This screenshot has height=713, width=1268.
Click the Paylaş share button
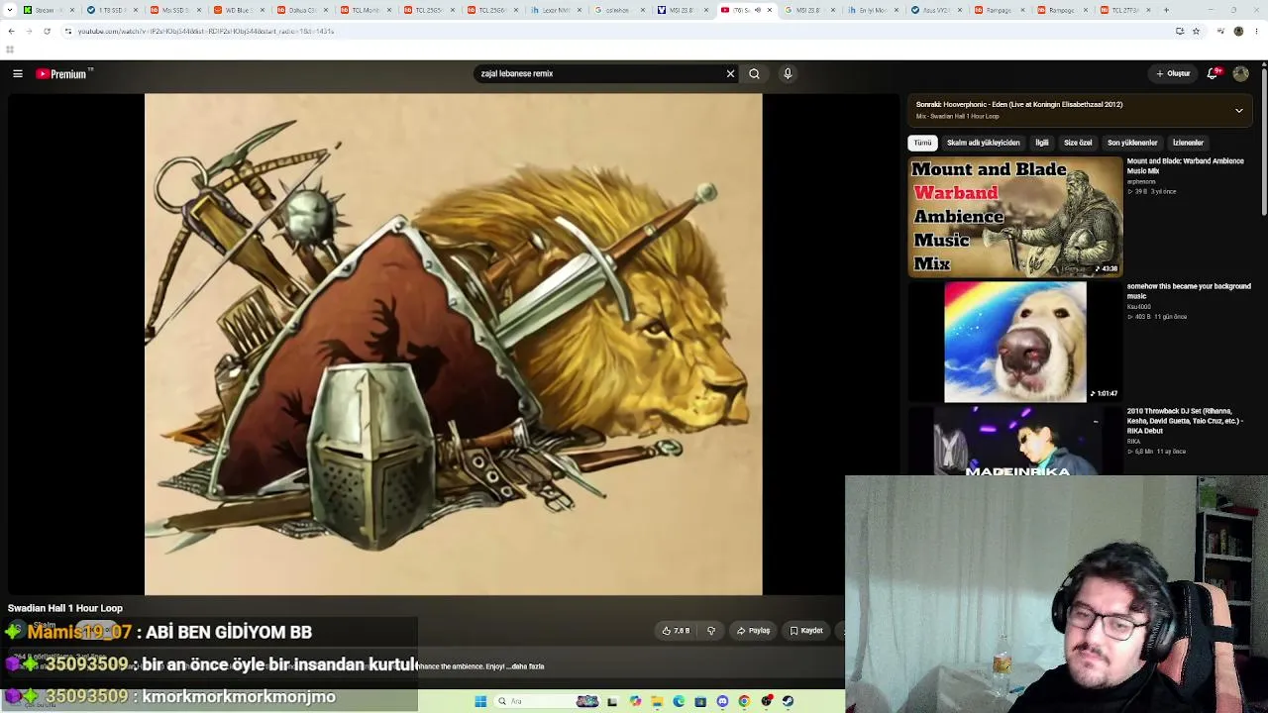click(753, 631)
